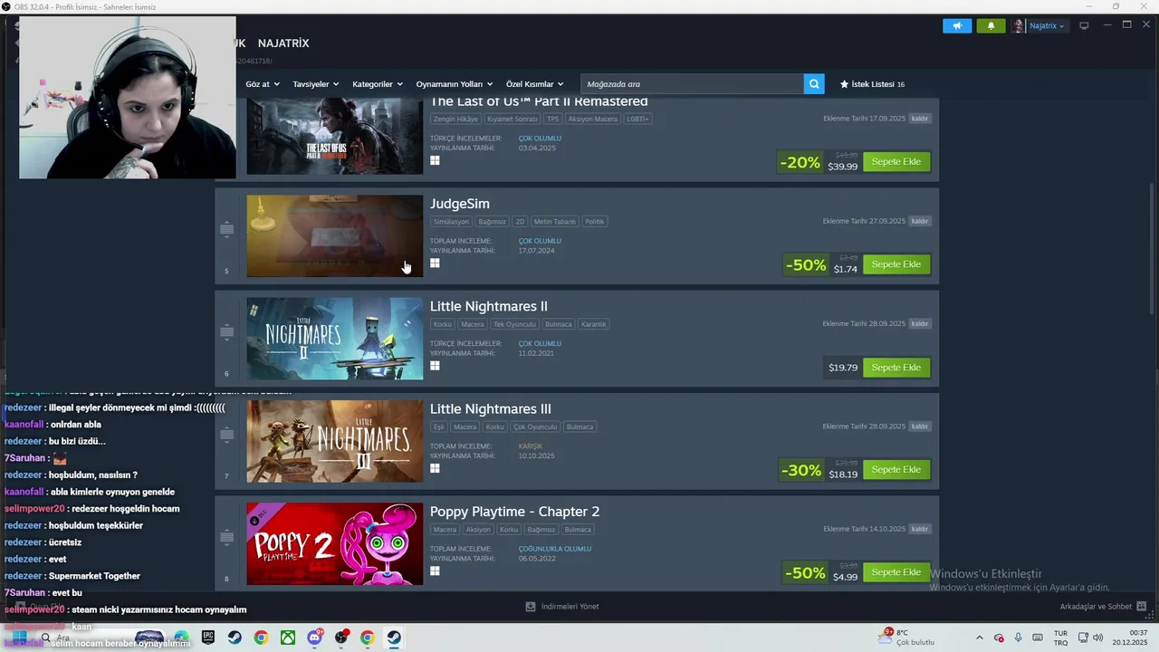The height and width of the screenshot is (652, 1159).
Task: Click the drag handle on Poppy Playtime row
Action: tap(226, 537)
